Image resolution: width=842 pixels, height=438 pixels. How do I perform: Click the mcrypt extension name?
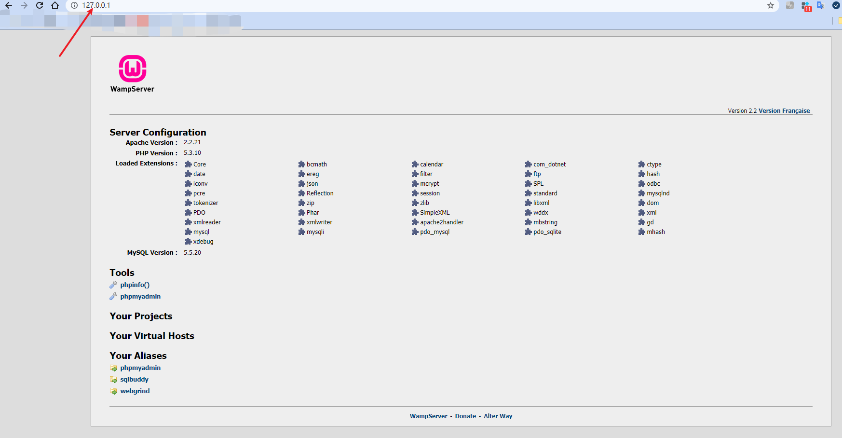pyautogui.click(x=430, y=184)
